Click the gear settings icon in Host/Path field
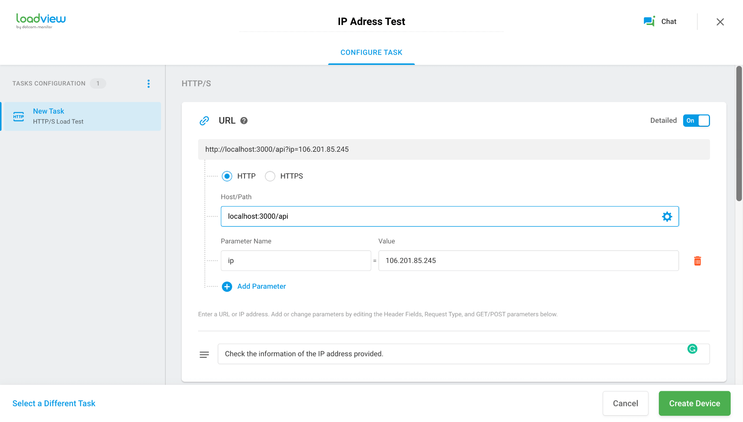 (x=668, y=217)
